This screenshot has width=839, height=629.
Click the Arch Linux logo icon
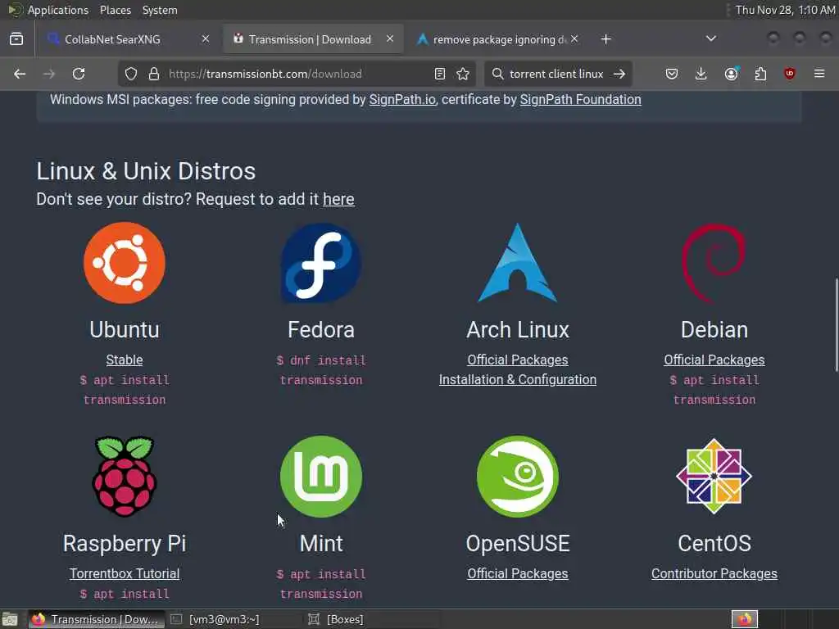(518, 263)
